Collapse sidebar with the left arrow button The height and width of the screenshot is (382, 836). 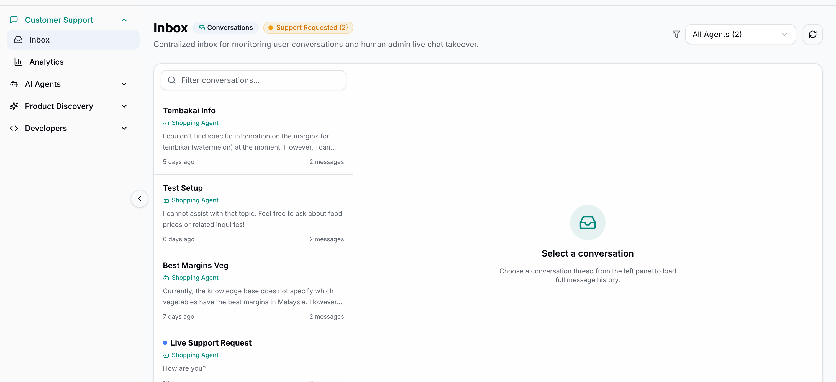(x=140, y=199)
